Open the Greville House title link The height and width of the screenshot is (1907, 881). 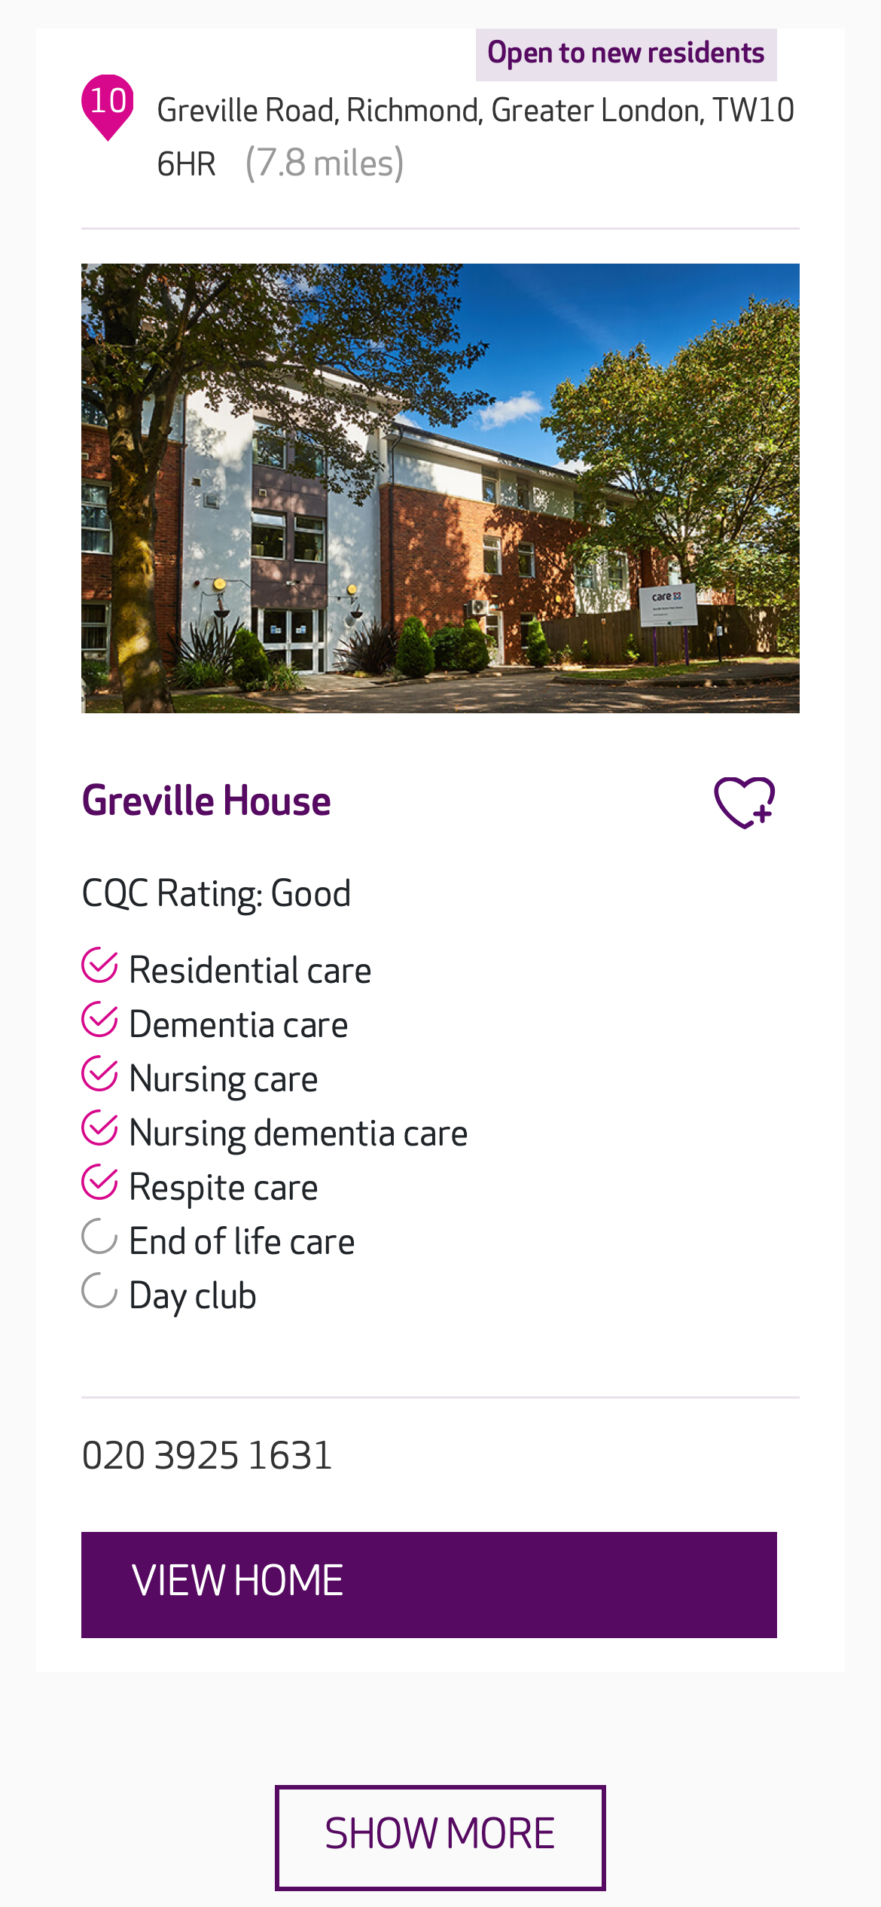[206, 801]
